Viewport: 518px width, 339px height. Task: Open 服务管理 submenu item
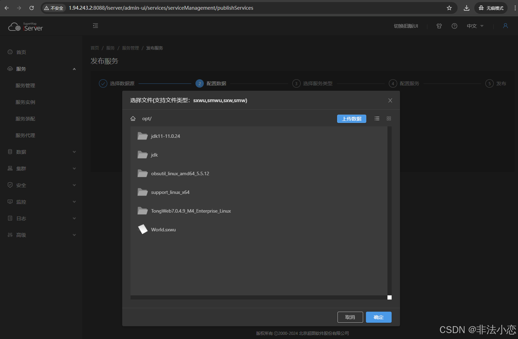pyautogui.click(x=25, y=86)
